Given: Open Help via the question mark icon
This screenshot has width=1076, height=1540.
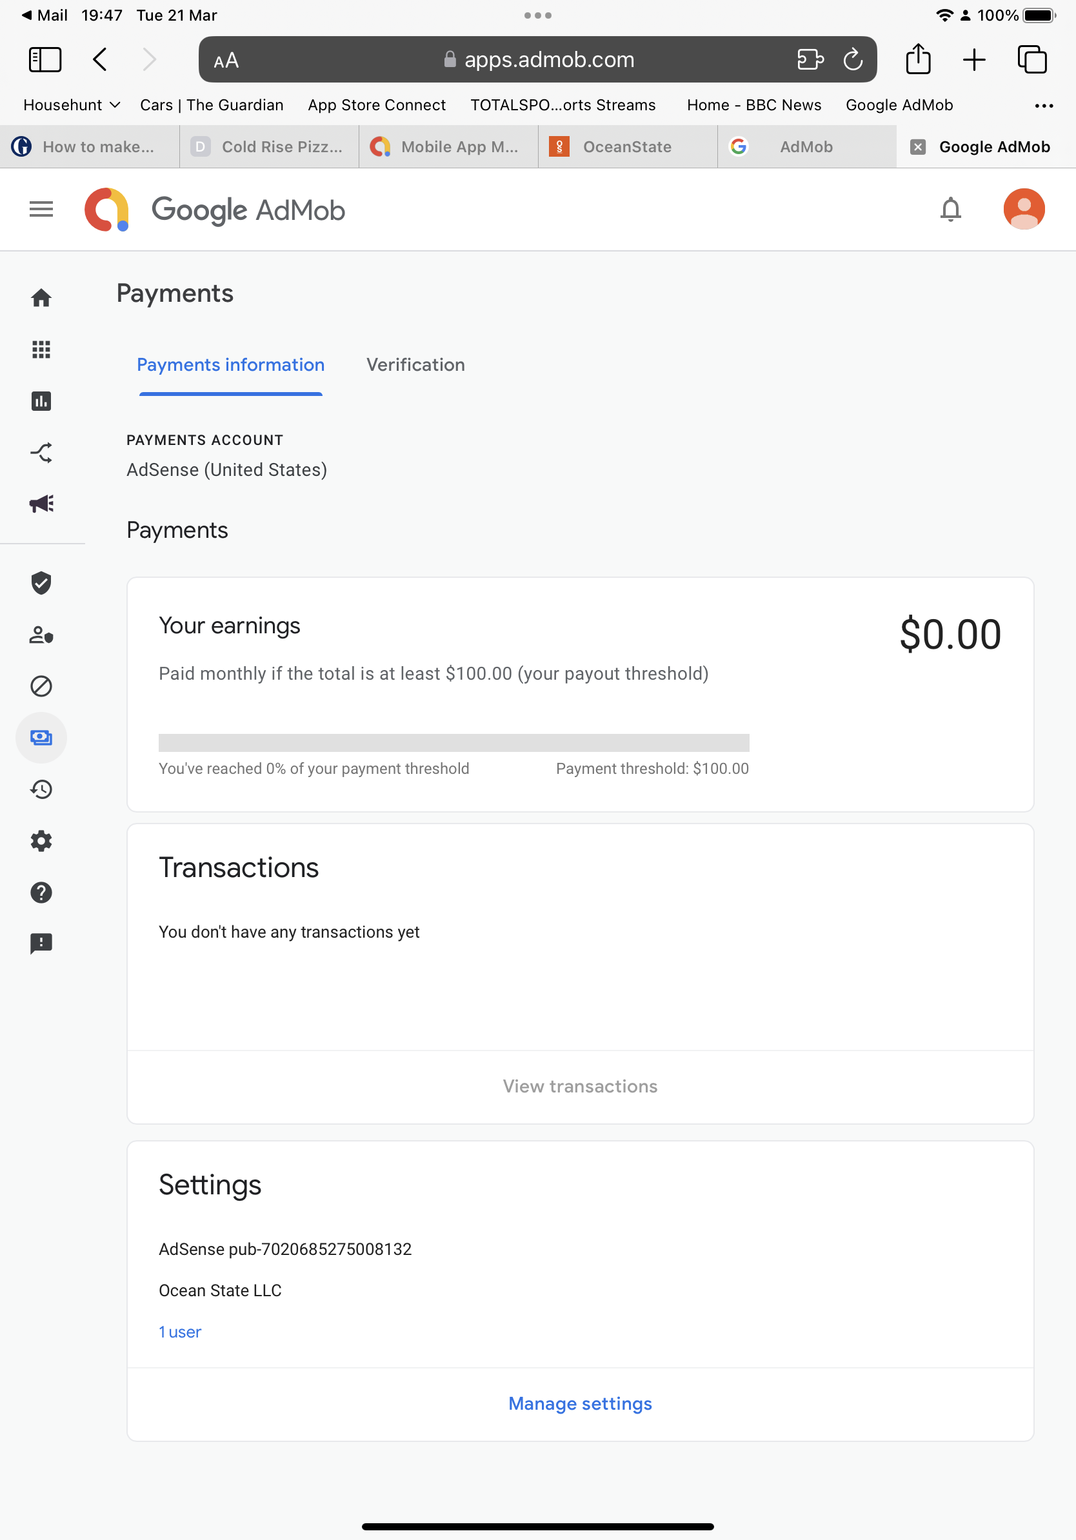Looking at the screenshot, I should pos(41,893).
